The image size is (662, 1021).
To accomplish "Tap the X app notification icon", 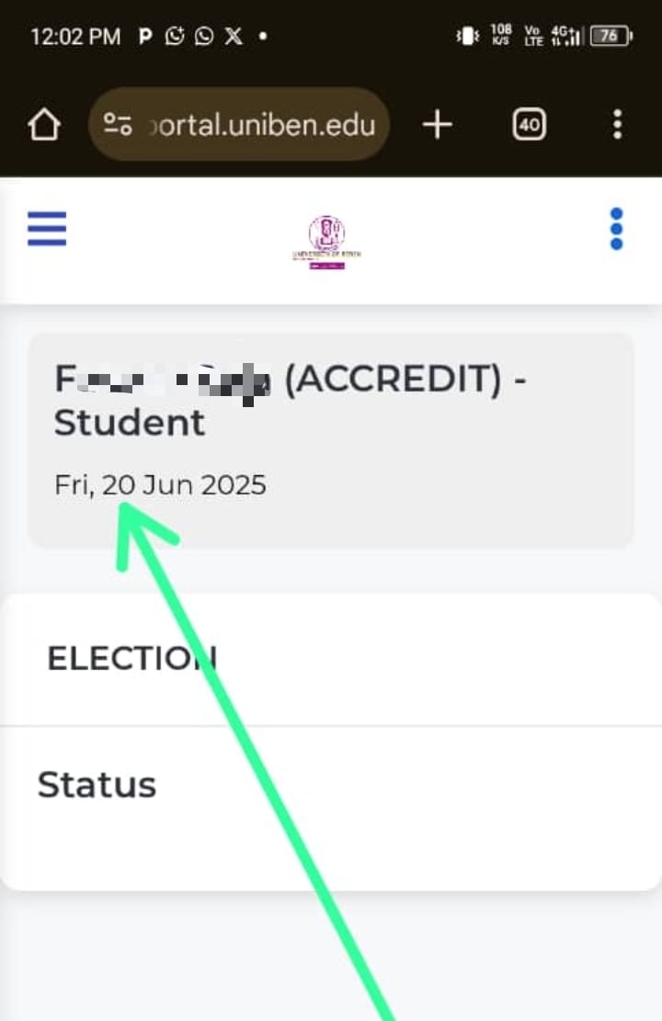I will click(x=234, y=37).
